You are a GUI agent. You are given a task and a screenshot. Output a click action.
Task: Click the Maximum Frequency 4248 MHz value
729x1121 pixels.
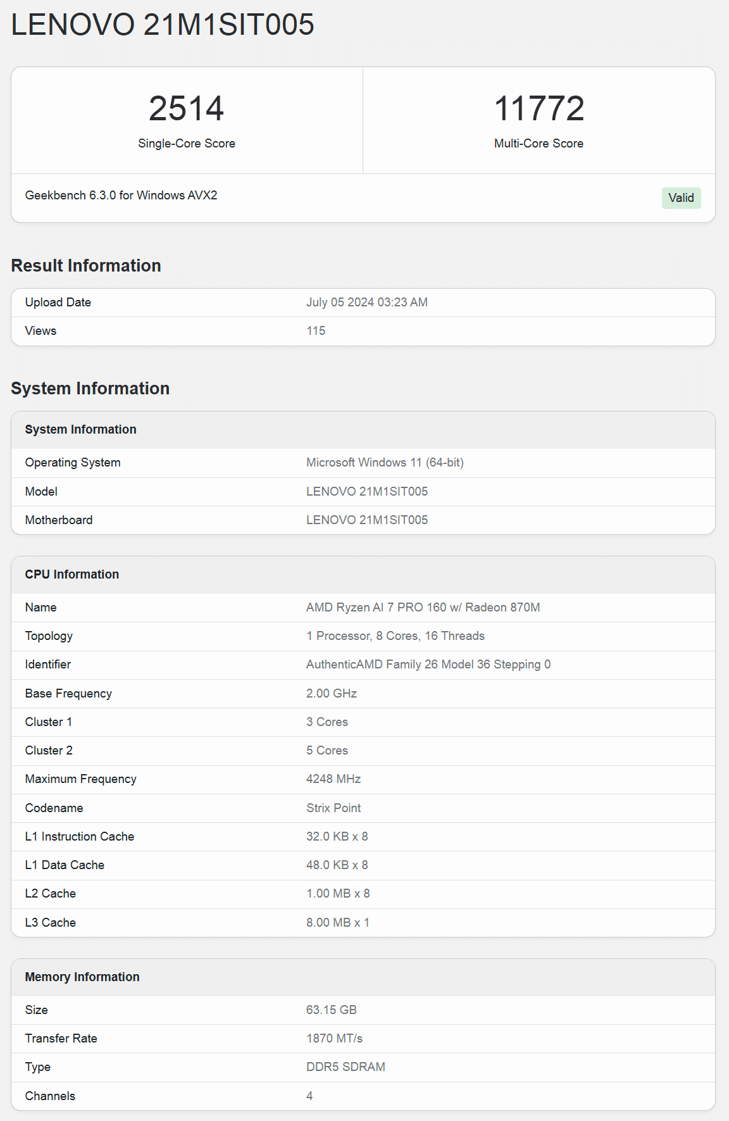coord(333,779)
